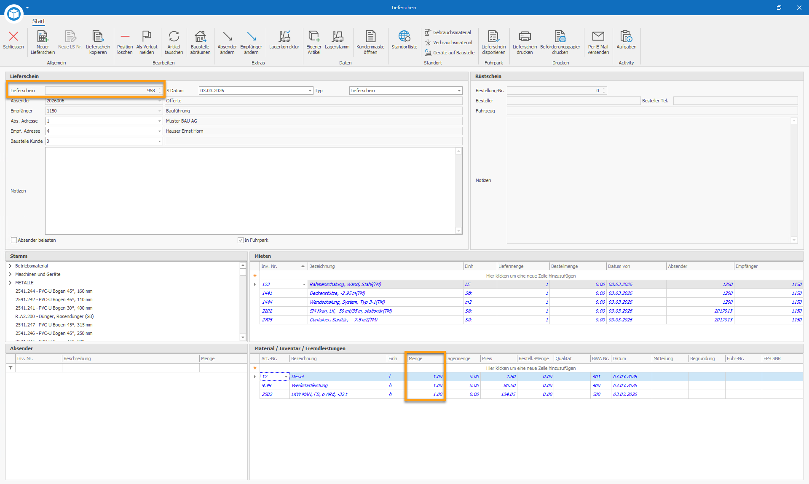
Task: Open the Abs. Adresse dropdown
Action: [x=160, y=121]
